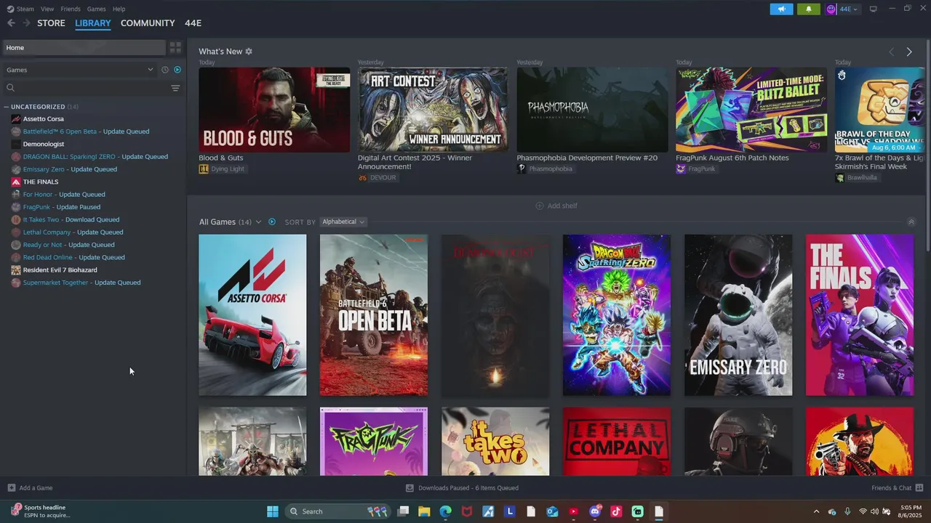This screenshot has width=931, height=523.
Task: Open the 44E account dropdown
Action: 842,9
